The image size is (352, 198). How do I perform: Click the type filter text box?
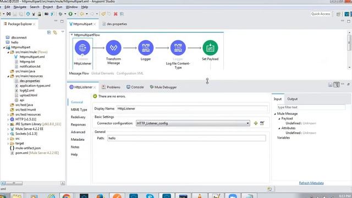click(311, 107)
